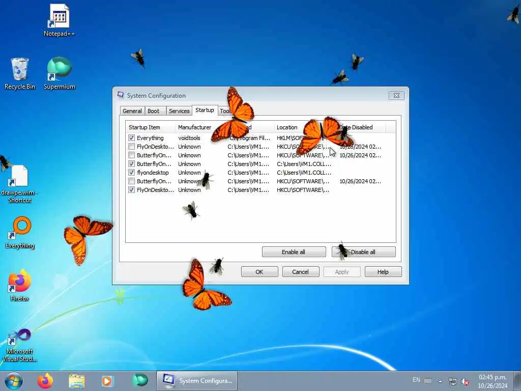521x391 pixels.
Task: Select the Supermium desktop shortcut
Action: (59, 73)
